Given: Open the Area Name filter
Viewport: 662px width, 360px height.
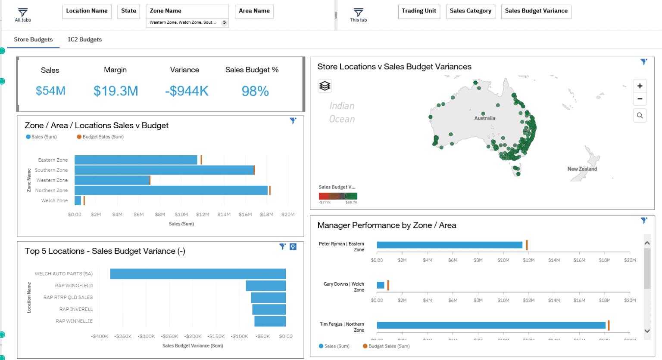Looking at the screenshot, I should [x=254, y=12].
